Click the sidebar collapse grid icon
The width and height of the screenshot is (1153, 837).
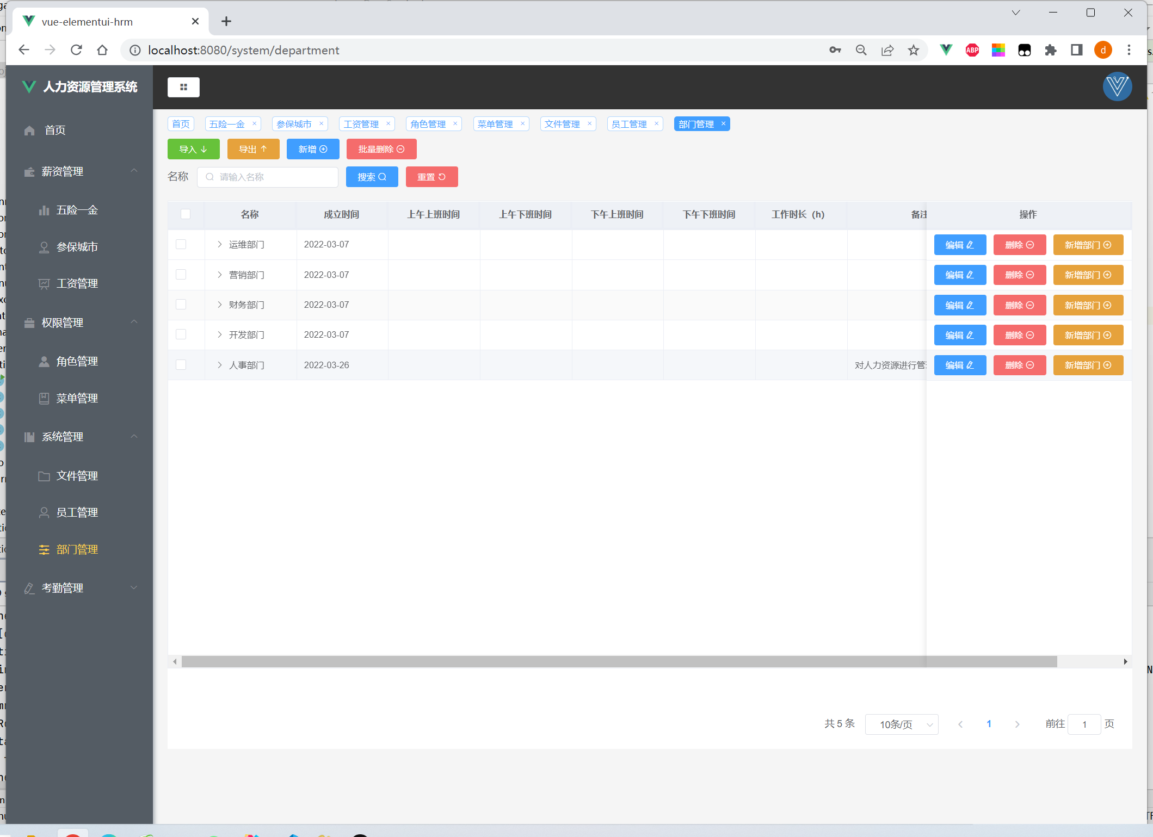183,87
